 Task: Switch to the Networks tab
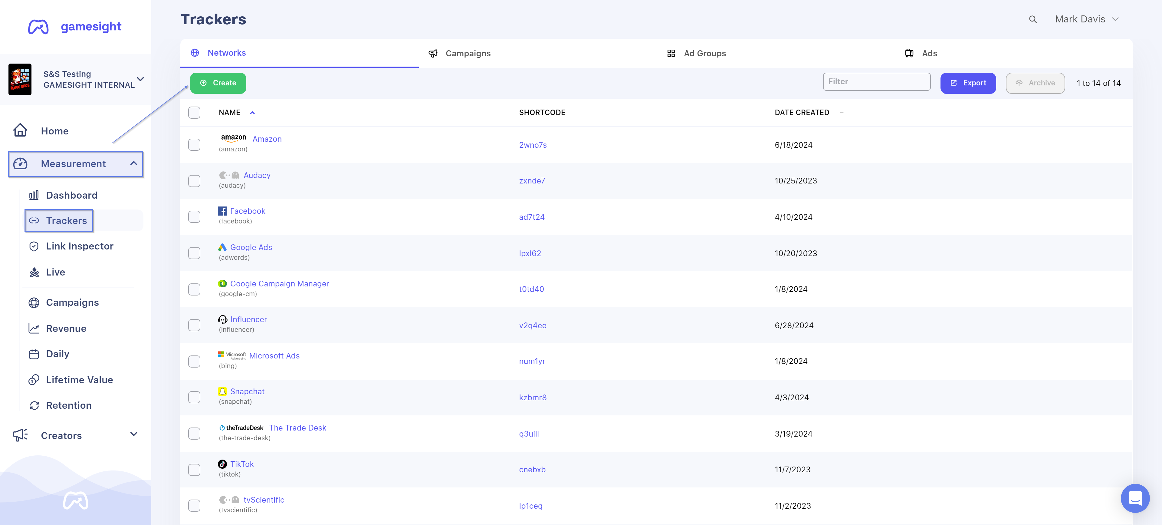pos(299,53)
